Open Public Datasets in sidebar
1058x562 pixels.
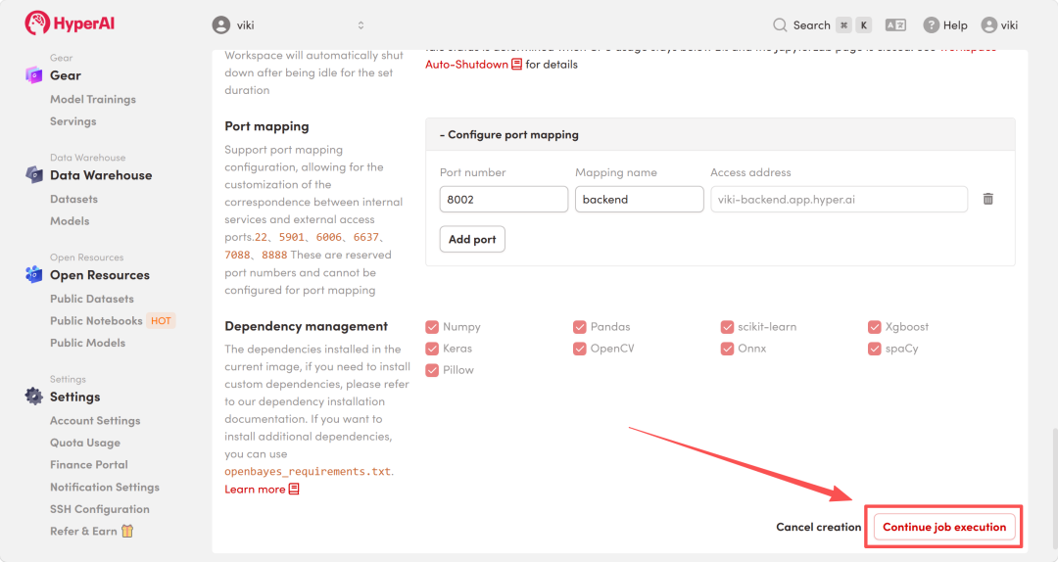(92, 299)
